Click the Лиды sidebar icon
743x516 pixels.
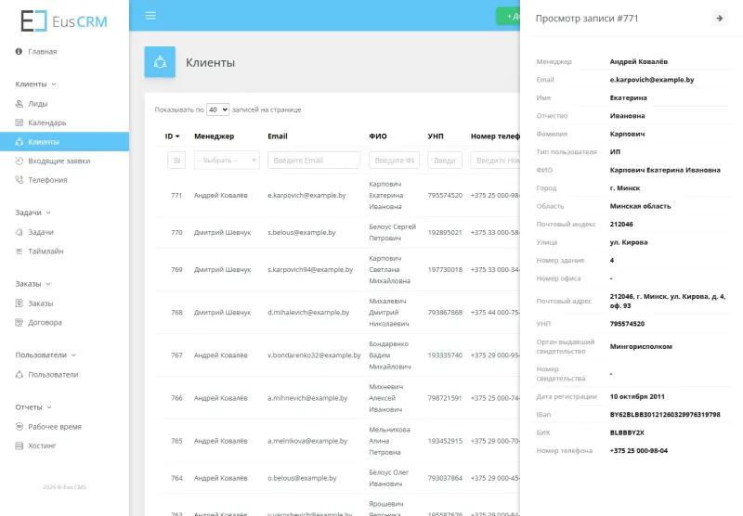tap(19, 104)
